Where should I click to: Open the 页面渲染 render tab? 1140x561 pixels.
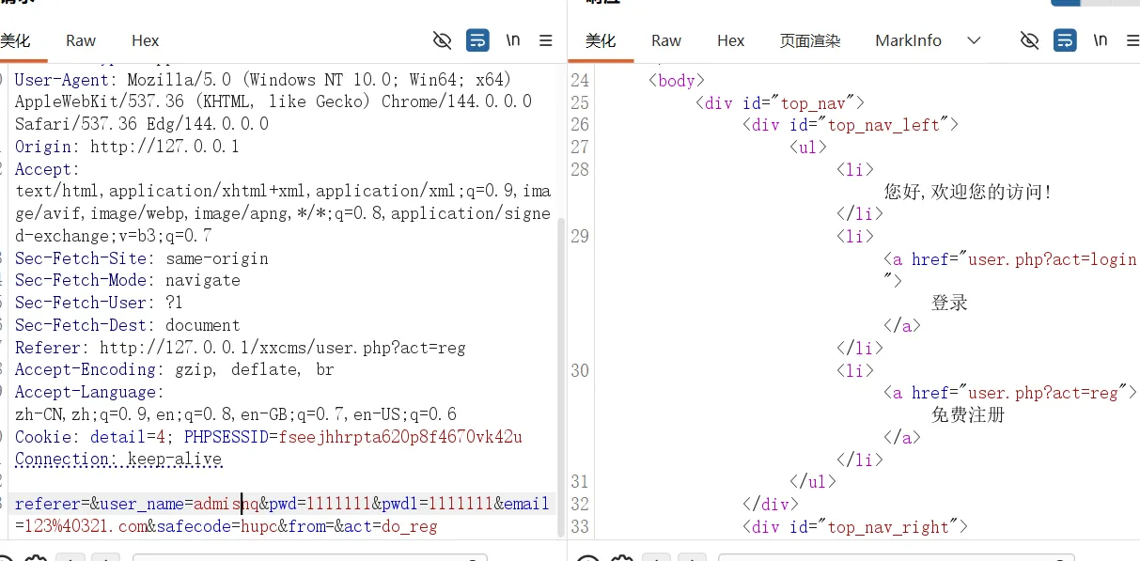[810, 40]
